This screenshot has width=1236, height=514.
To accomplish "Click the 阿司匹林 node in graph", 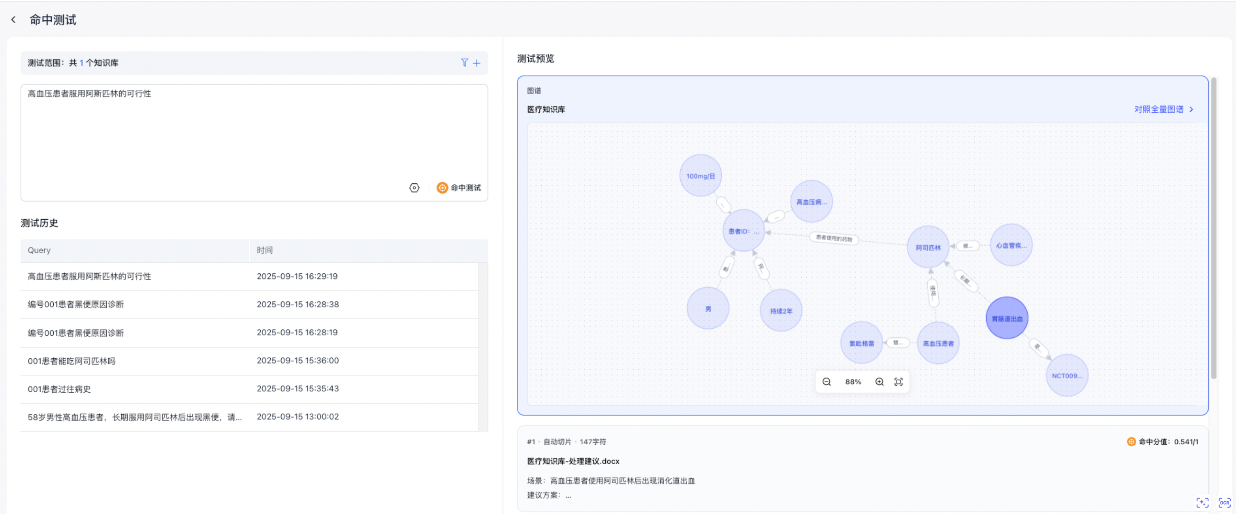I will pyautogui.click(x=928, y=248).
